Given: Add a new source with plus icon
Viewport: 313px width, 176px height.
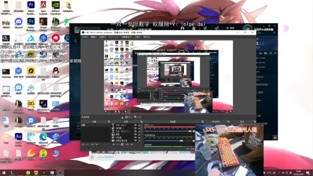Looking at the screenshot, I should pyautogui.click(x=113, y=144).
